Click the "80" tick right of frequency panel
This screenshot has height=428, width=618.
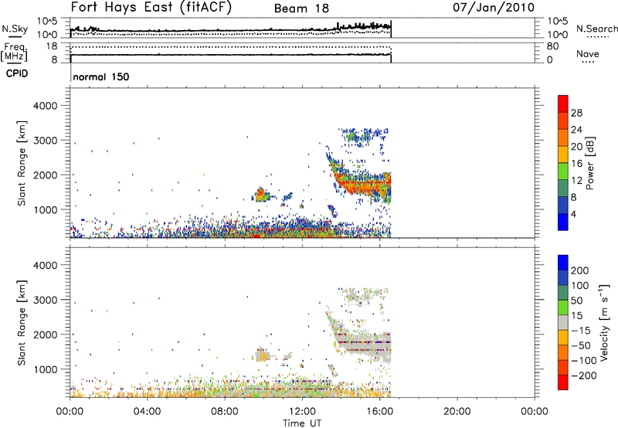coord(552,46)
